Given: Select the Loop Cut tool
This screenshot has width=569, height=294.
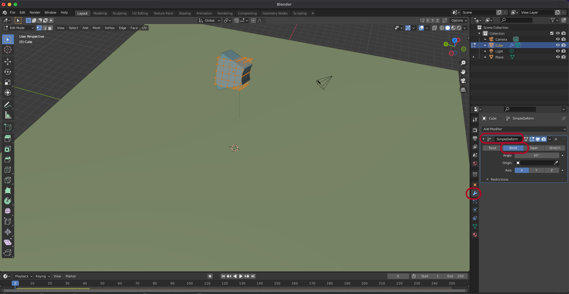Looking at the screenshot, I should (8, 170).
